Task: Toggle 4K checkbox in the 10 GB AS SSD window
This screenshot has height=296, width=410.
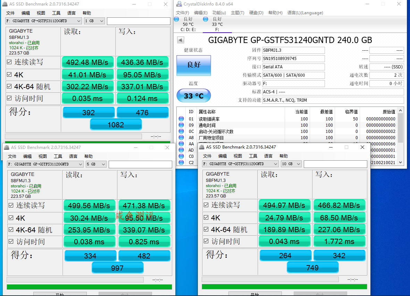Action: [206, 217]
